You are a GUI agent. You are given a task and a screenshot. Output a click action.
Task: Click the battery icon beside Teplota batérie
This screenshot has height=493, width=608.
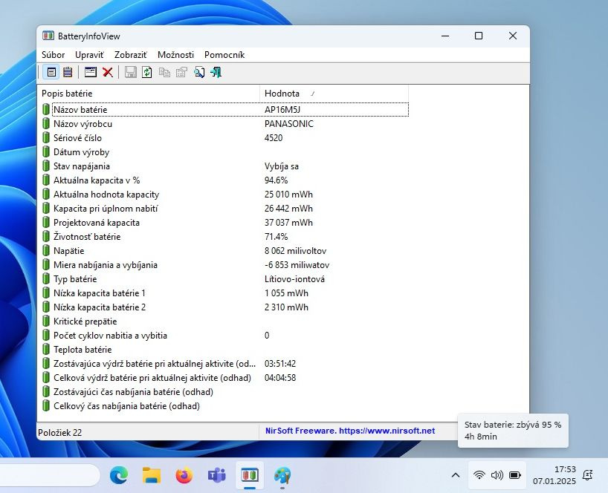pyautogui.click(x=46, y=349)
